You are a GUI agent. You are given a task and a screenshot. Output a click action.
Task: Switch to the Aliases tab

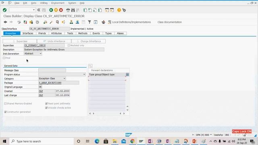pos(120,33)
